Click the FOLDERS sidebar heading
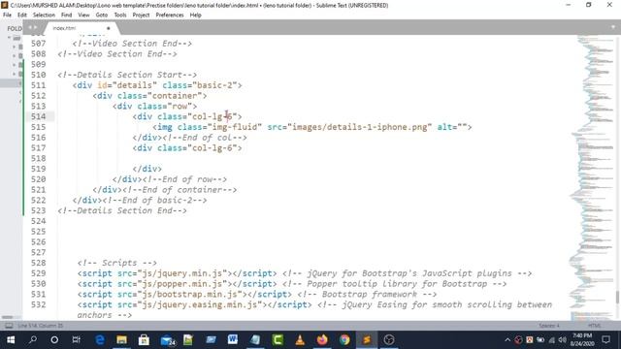The height and width of the screenshot is (349, 621). click(x=15, y=28)
